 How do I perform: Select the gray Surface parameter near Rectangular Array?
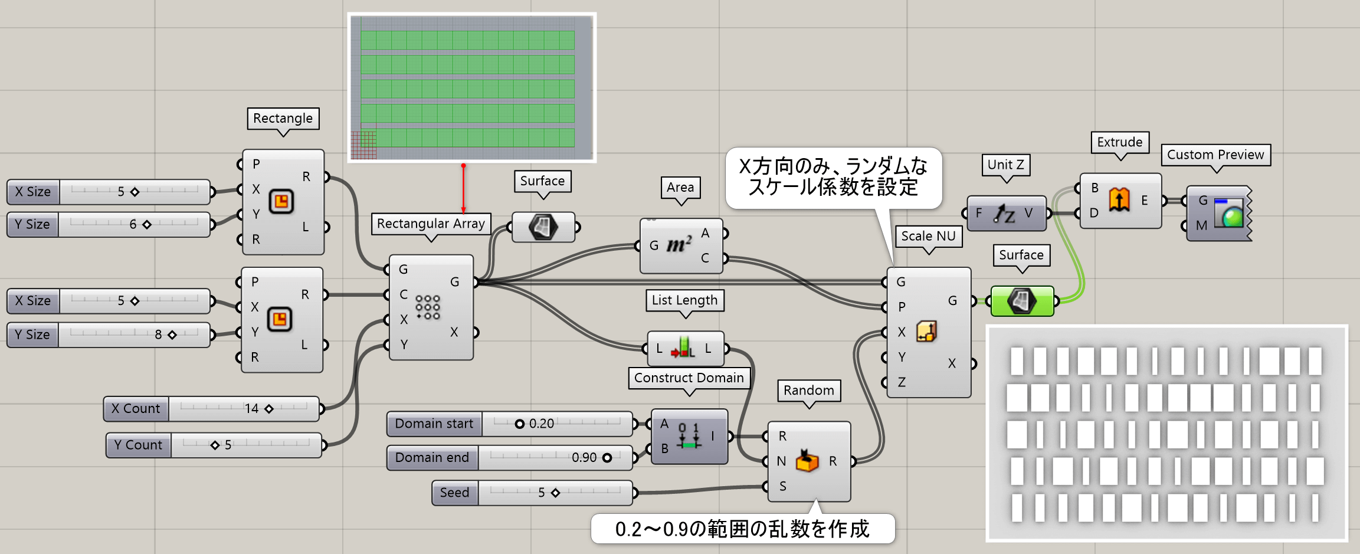click(x=543, y=227)
